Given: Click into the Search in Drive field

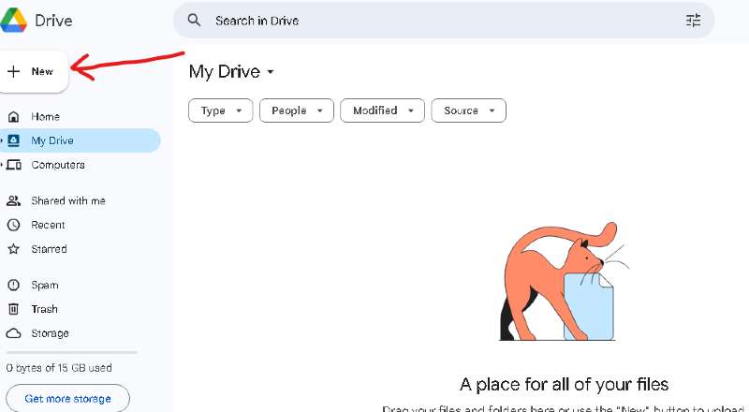Looking at the screenshot, I should (444, 21).
